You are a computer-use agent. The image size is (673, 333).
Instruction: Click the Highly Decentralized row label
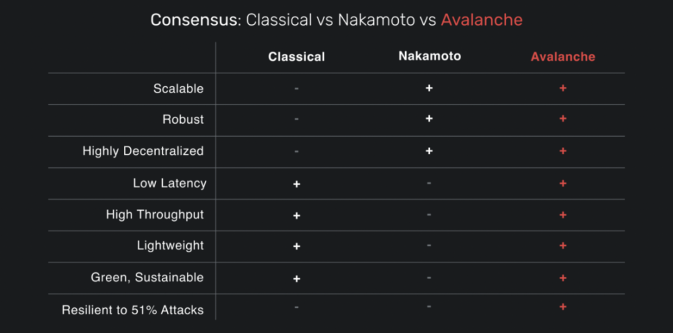143,151
